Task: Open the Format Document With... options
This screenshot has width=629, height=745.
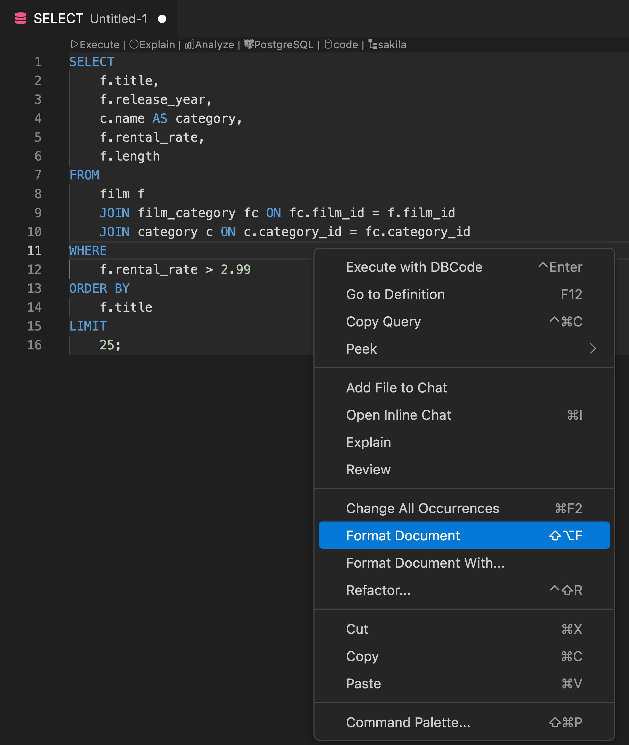Action: point(425,563)
